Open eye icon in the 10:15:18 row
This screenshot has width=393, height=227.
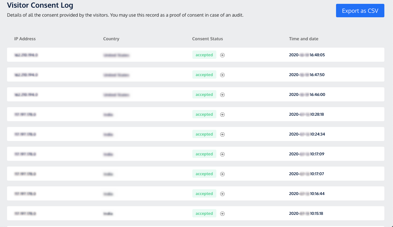[223, 214]
